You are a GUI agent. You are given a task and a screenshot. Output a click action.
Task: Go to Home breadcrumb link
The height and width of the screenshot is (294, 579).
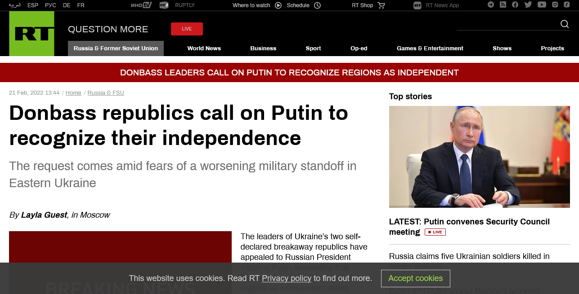(x=73, y=93)
